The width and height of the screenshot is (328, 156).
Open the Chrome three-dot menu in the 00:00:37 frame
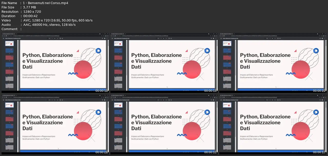click(325, 98)
